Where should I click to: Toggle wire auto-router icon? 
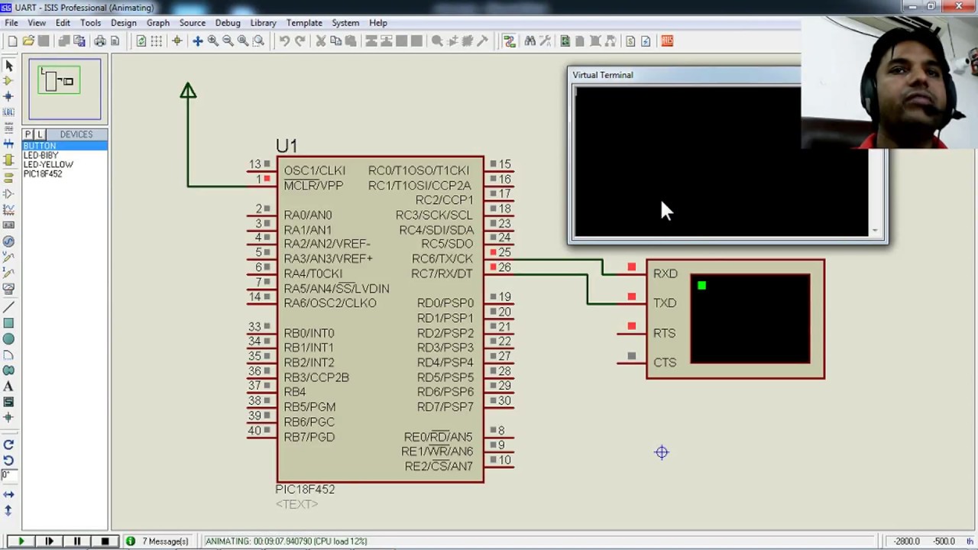(x=510, y=40)
